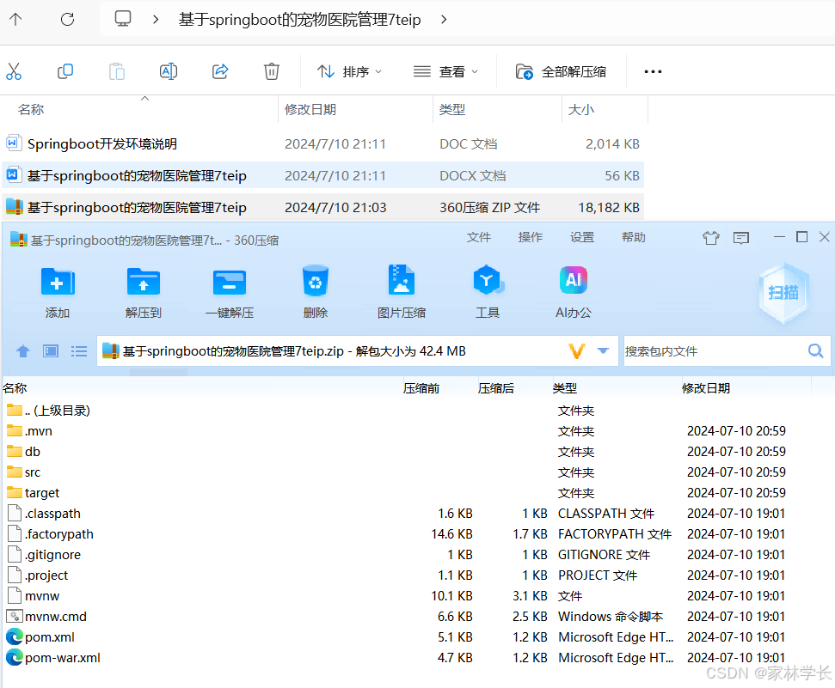Sort archive list by 压缩前 column

421,388
